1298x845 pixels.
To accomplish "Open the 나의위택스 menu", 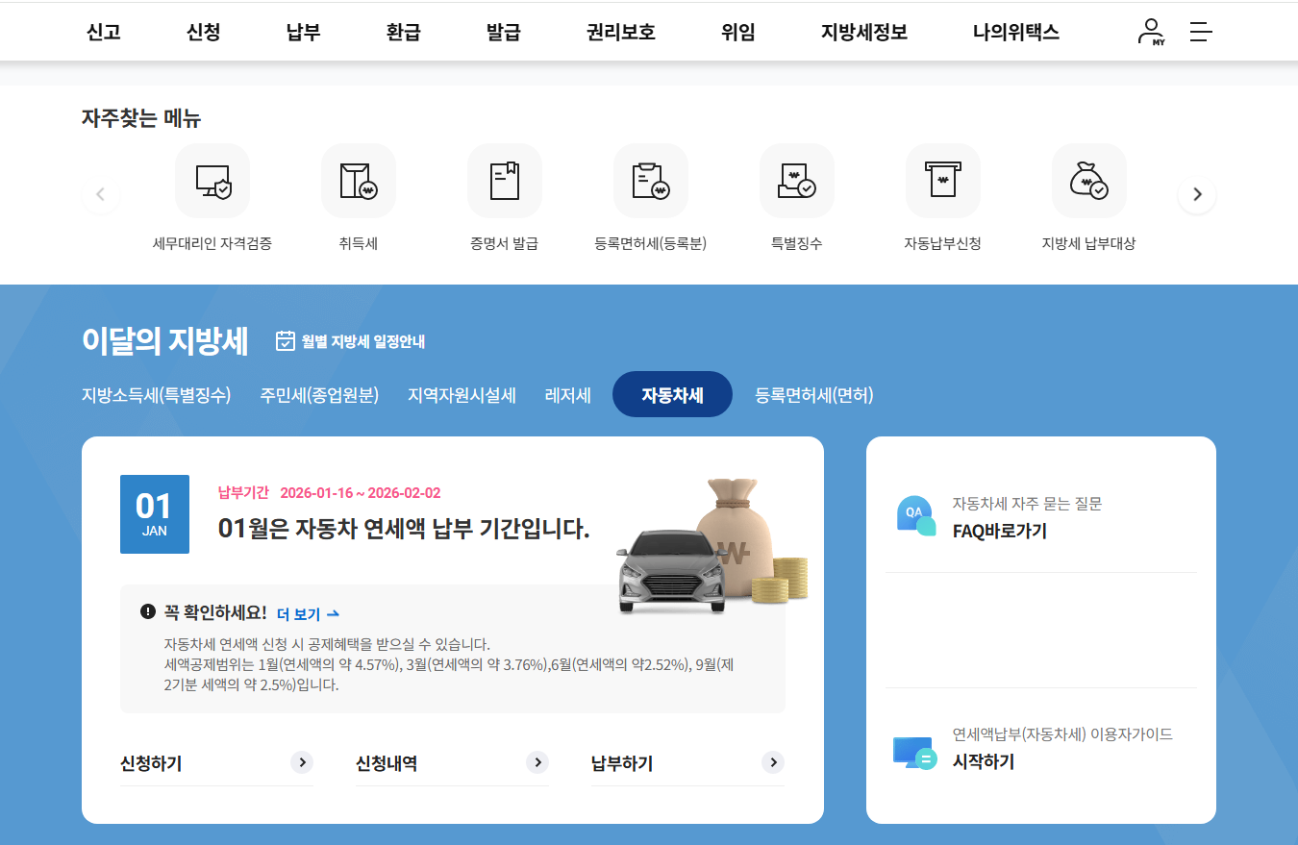I will pyautogui.click(x=1016, y=32).
